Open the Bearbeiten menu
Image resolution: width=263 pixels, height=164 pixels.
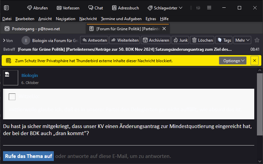click(x=25, y=19)
